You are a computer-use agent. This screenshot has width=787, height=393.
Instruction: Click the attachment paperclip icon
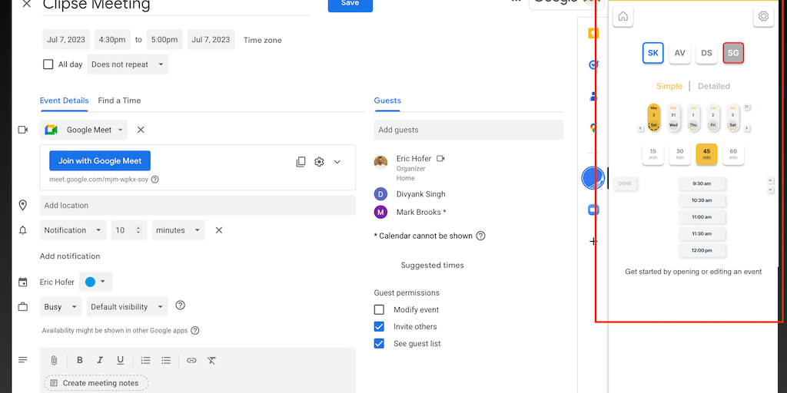click(54, 360)
